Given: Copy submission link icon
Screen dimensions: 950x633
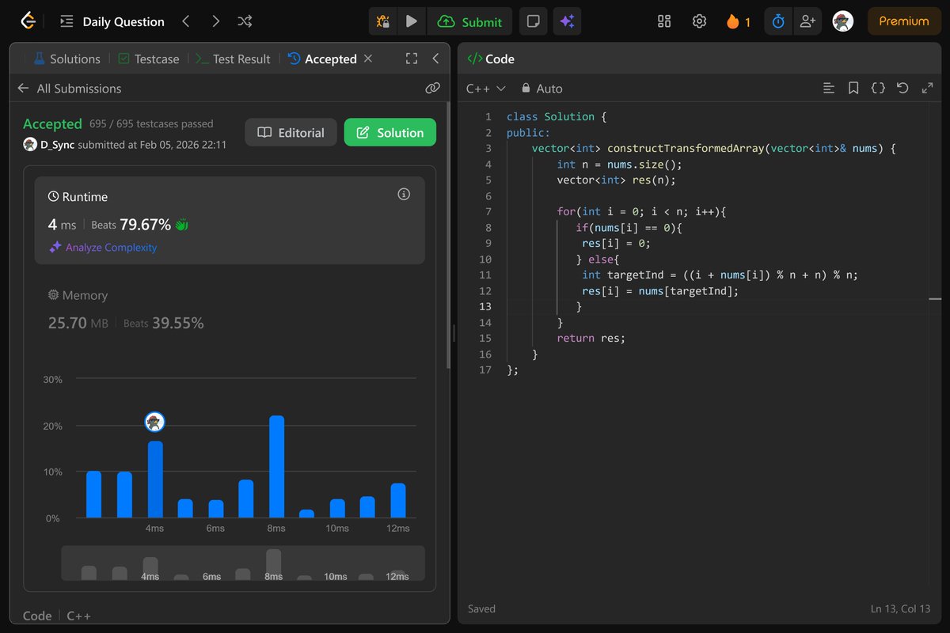Looking at the screenshot, I should (432, 89).
